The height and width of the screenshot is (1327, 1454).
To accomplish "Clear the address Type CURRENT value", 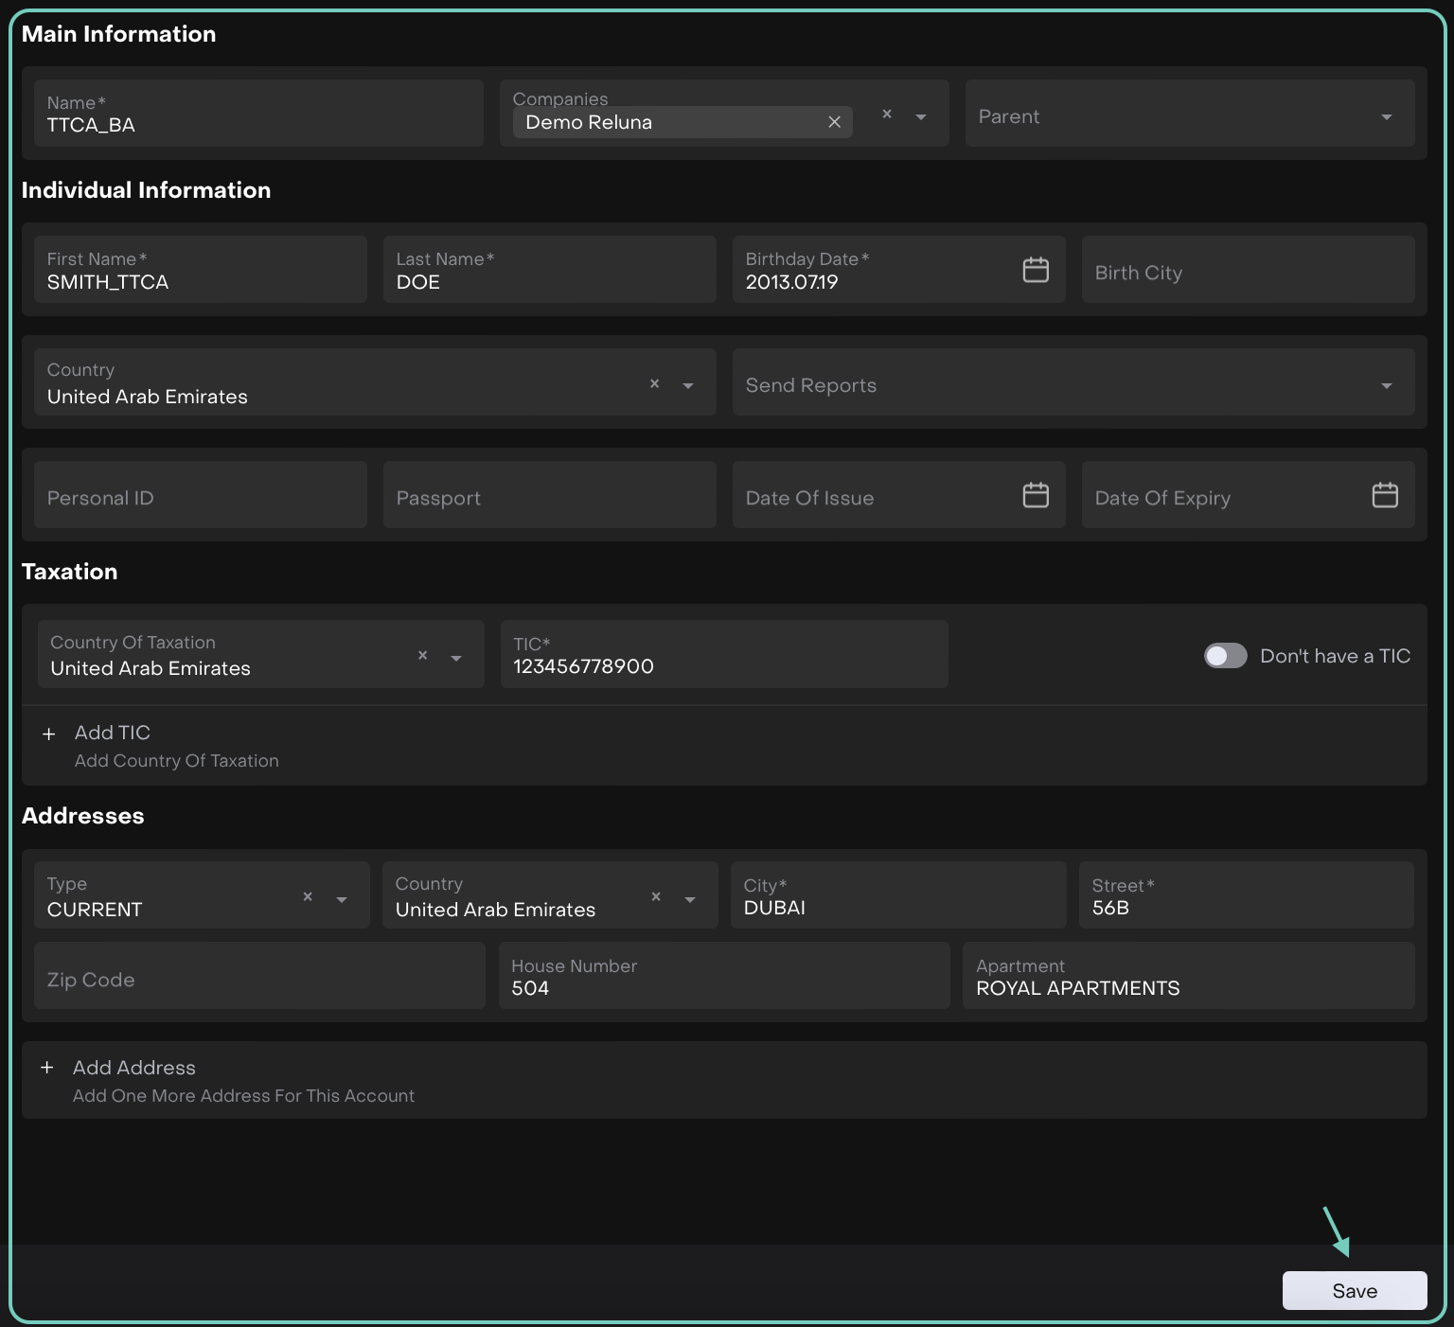I will tap(308, 897).
